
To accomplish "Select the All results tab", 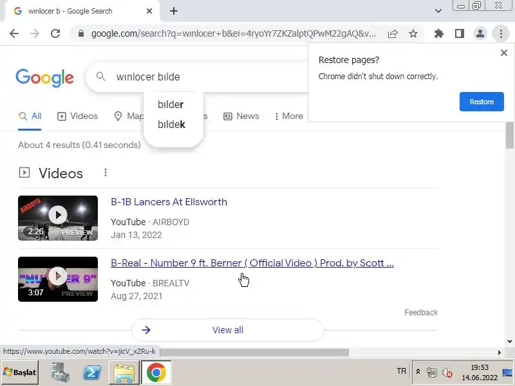I will point(30,116).
